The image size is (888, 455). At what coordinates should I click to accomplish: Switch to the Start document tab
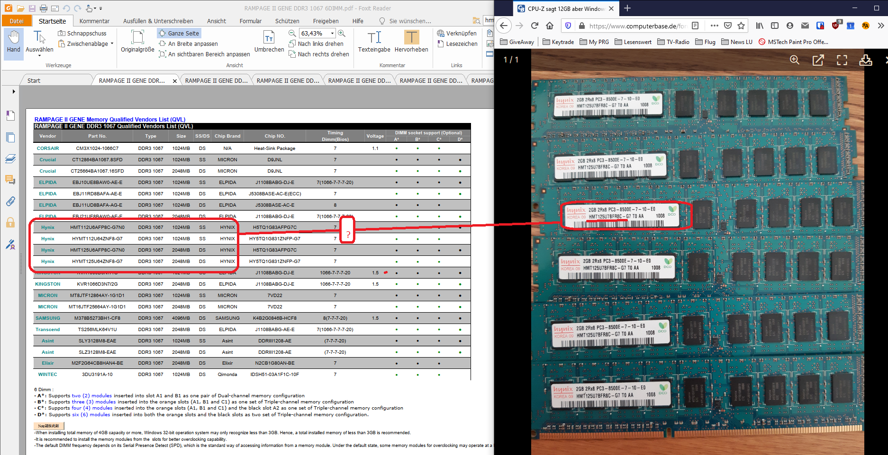[x=34, y=80]
